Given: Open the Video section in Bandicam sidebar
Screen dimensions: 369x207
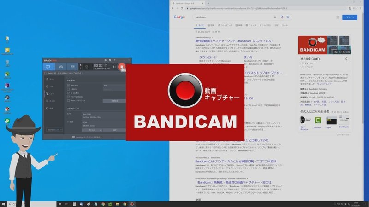Looking at the screenshot, I should click(x=50, y=94).
